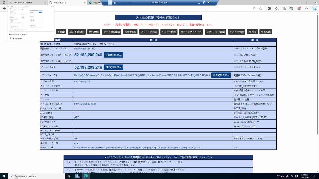
Task: Pin the remote connection bar
Action: tap(110, 2)
